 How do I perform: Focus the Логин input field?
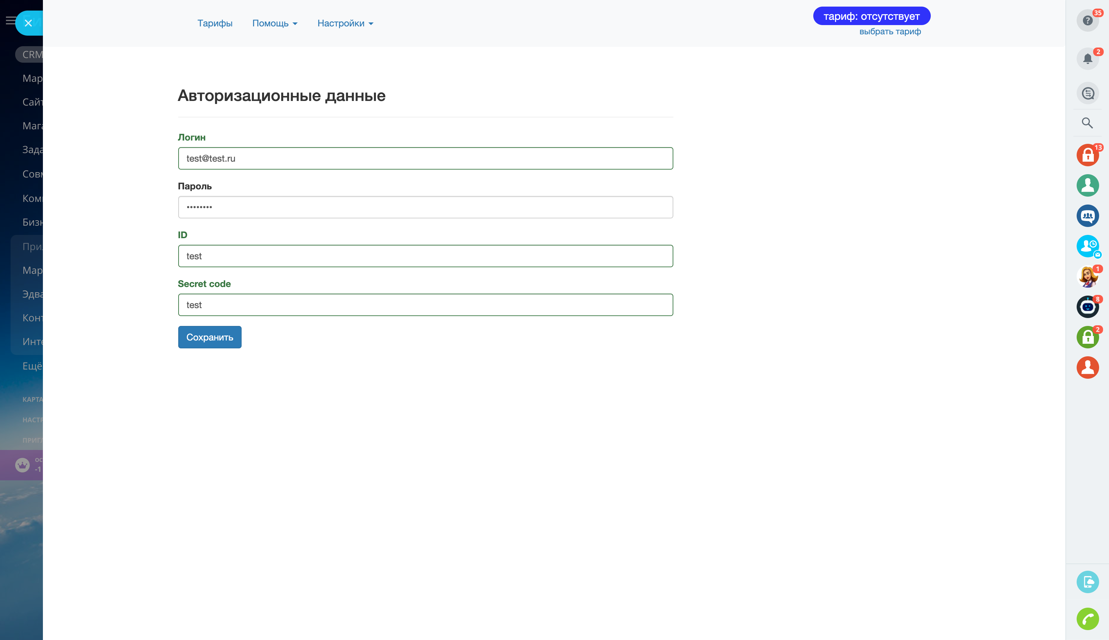point(425,158)
